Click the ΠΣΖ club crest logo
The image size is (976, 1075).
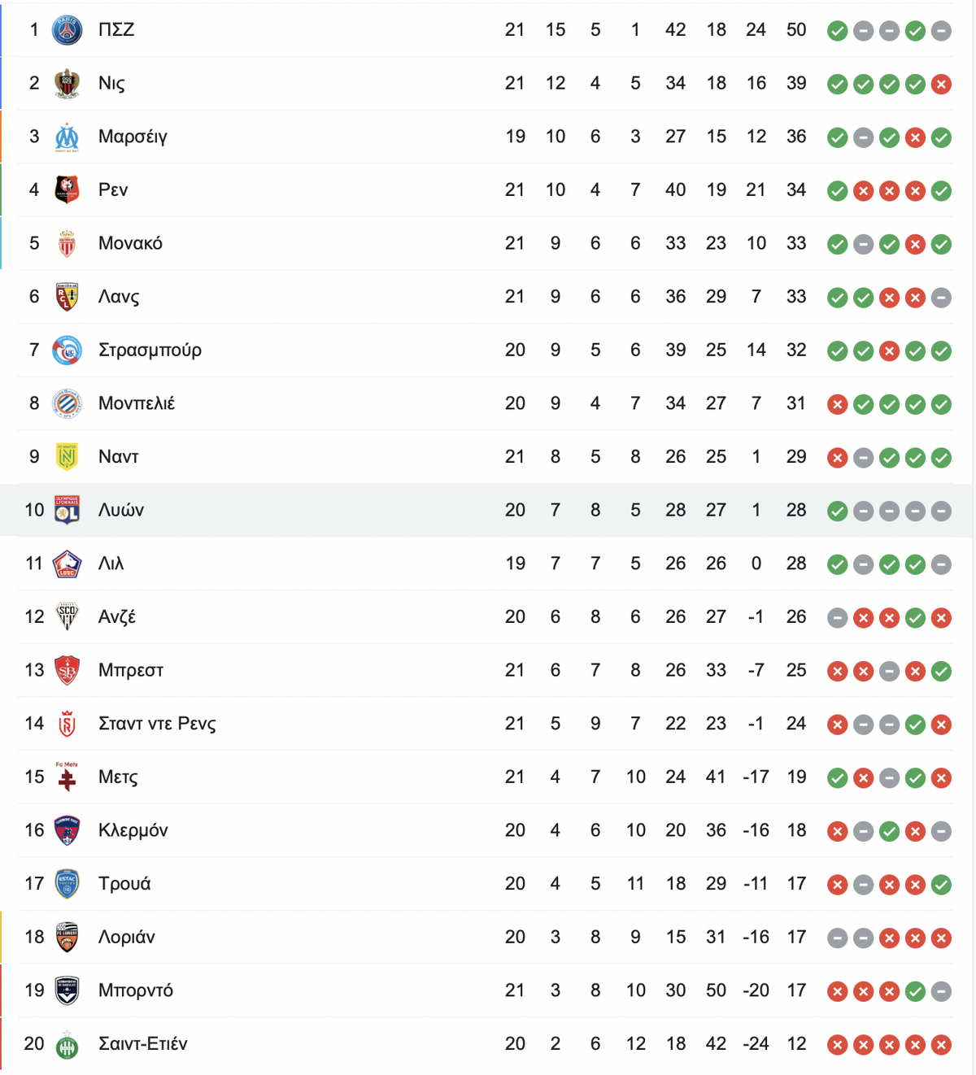pos(67,30)
